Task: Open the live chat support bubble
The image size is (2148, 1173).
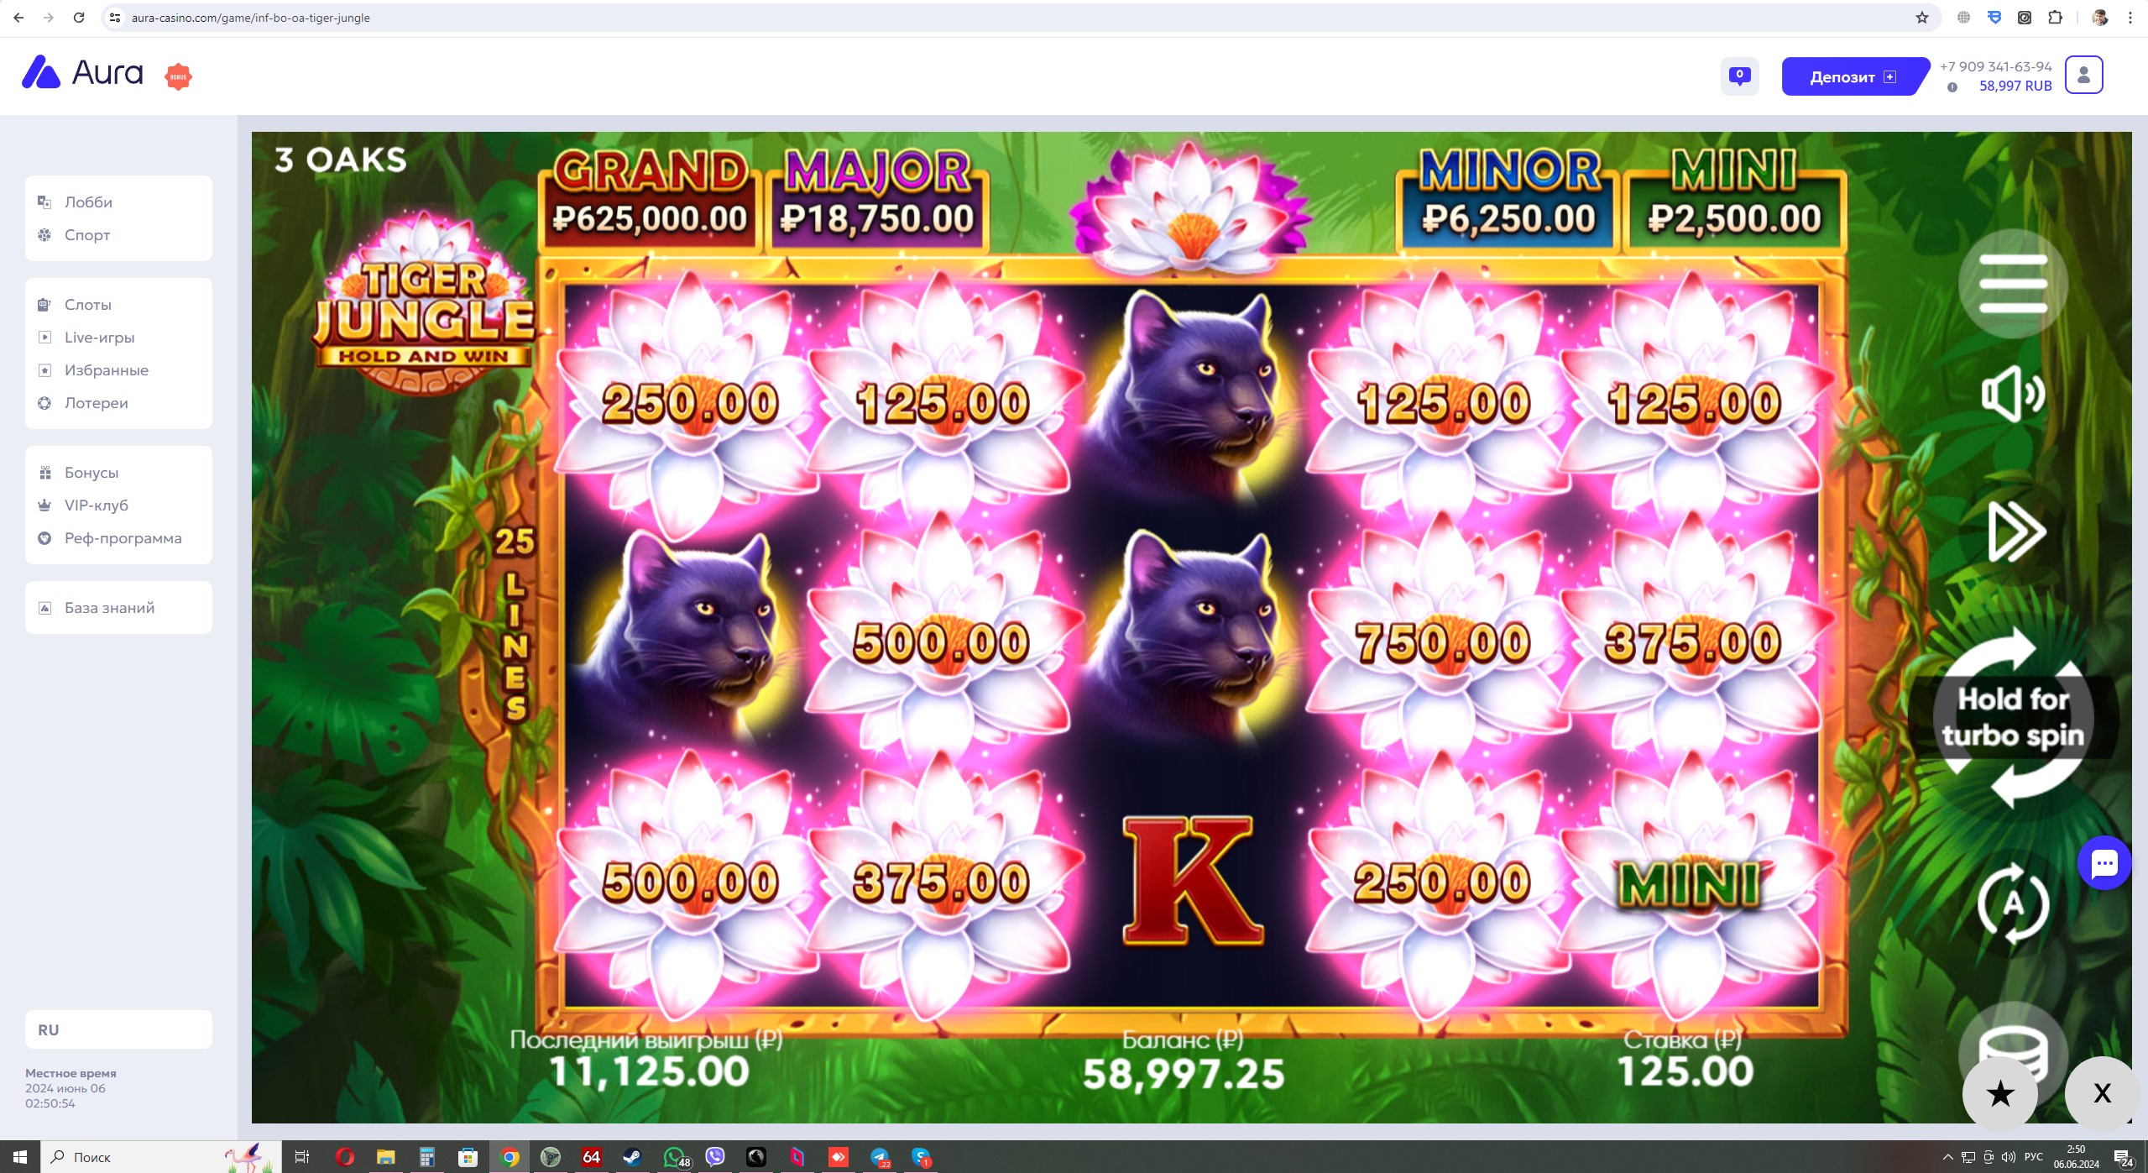Action: 2104,863
